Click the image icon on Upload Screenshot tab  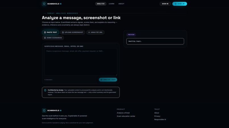point(63,32)
